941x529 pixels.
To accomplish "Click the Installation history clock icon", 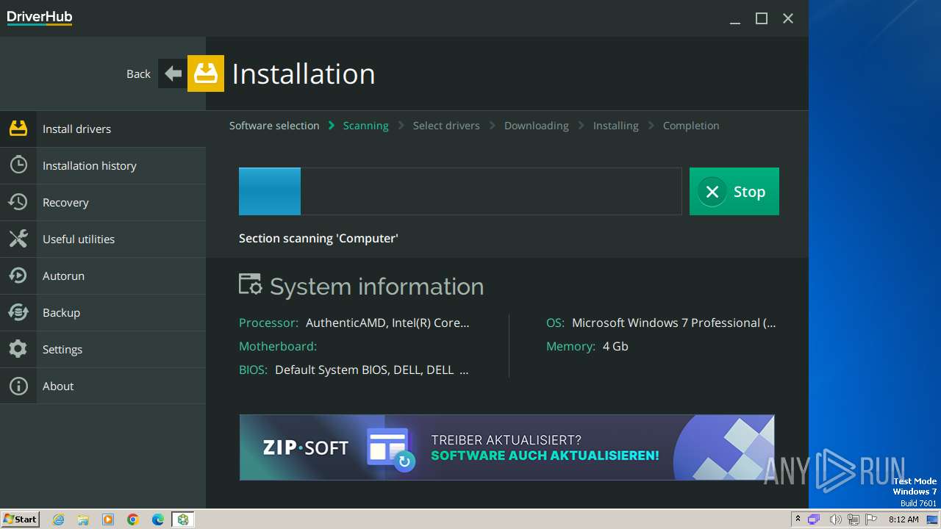I will click(x=18, y=165).
